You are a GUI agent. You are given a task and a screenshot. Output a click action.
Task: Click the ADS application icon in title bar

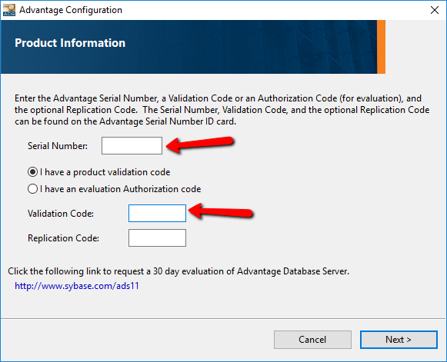pyautogui.click(x=8, y=10)
